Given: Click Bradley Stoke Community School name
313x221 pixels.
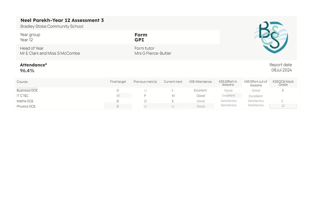Looking at the screenshot, I should [x=52, y=26].
